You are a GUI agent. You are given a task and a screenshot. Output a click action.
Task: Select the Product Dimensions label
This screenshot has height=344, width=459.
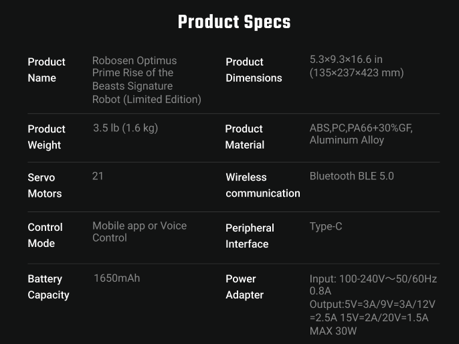(x=254, y=70)
